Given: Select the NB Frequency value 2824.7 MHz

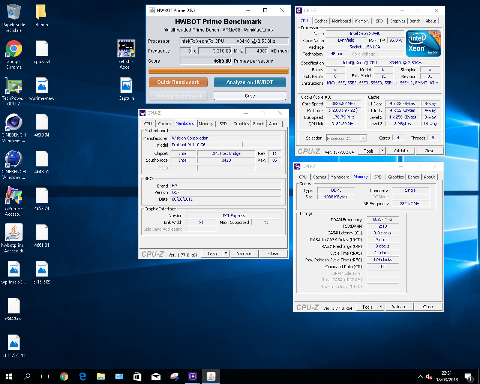Looking at the screenshot, I should pos(411,204).
